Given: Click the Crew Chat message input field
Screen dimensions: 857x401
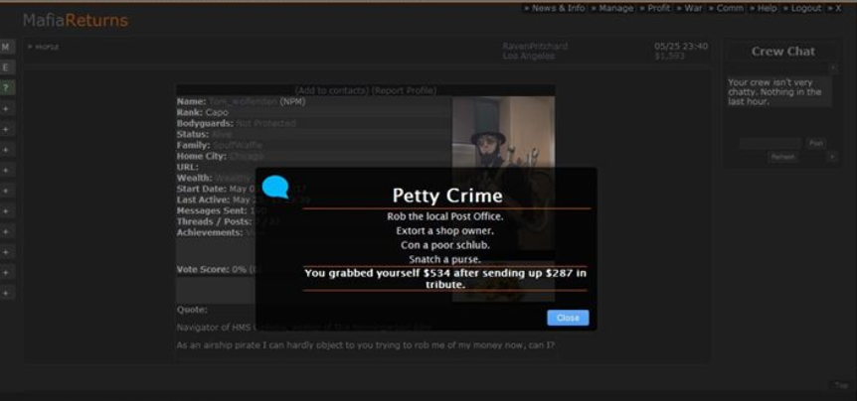Looking at the screenshot, I should [x=770, y=143].
